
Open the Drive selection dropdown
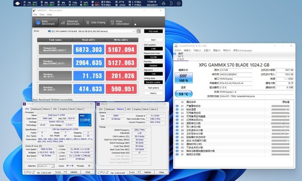(91, 31)
